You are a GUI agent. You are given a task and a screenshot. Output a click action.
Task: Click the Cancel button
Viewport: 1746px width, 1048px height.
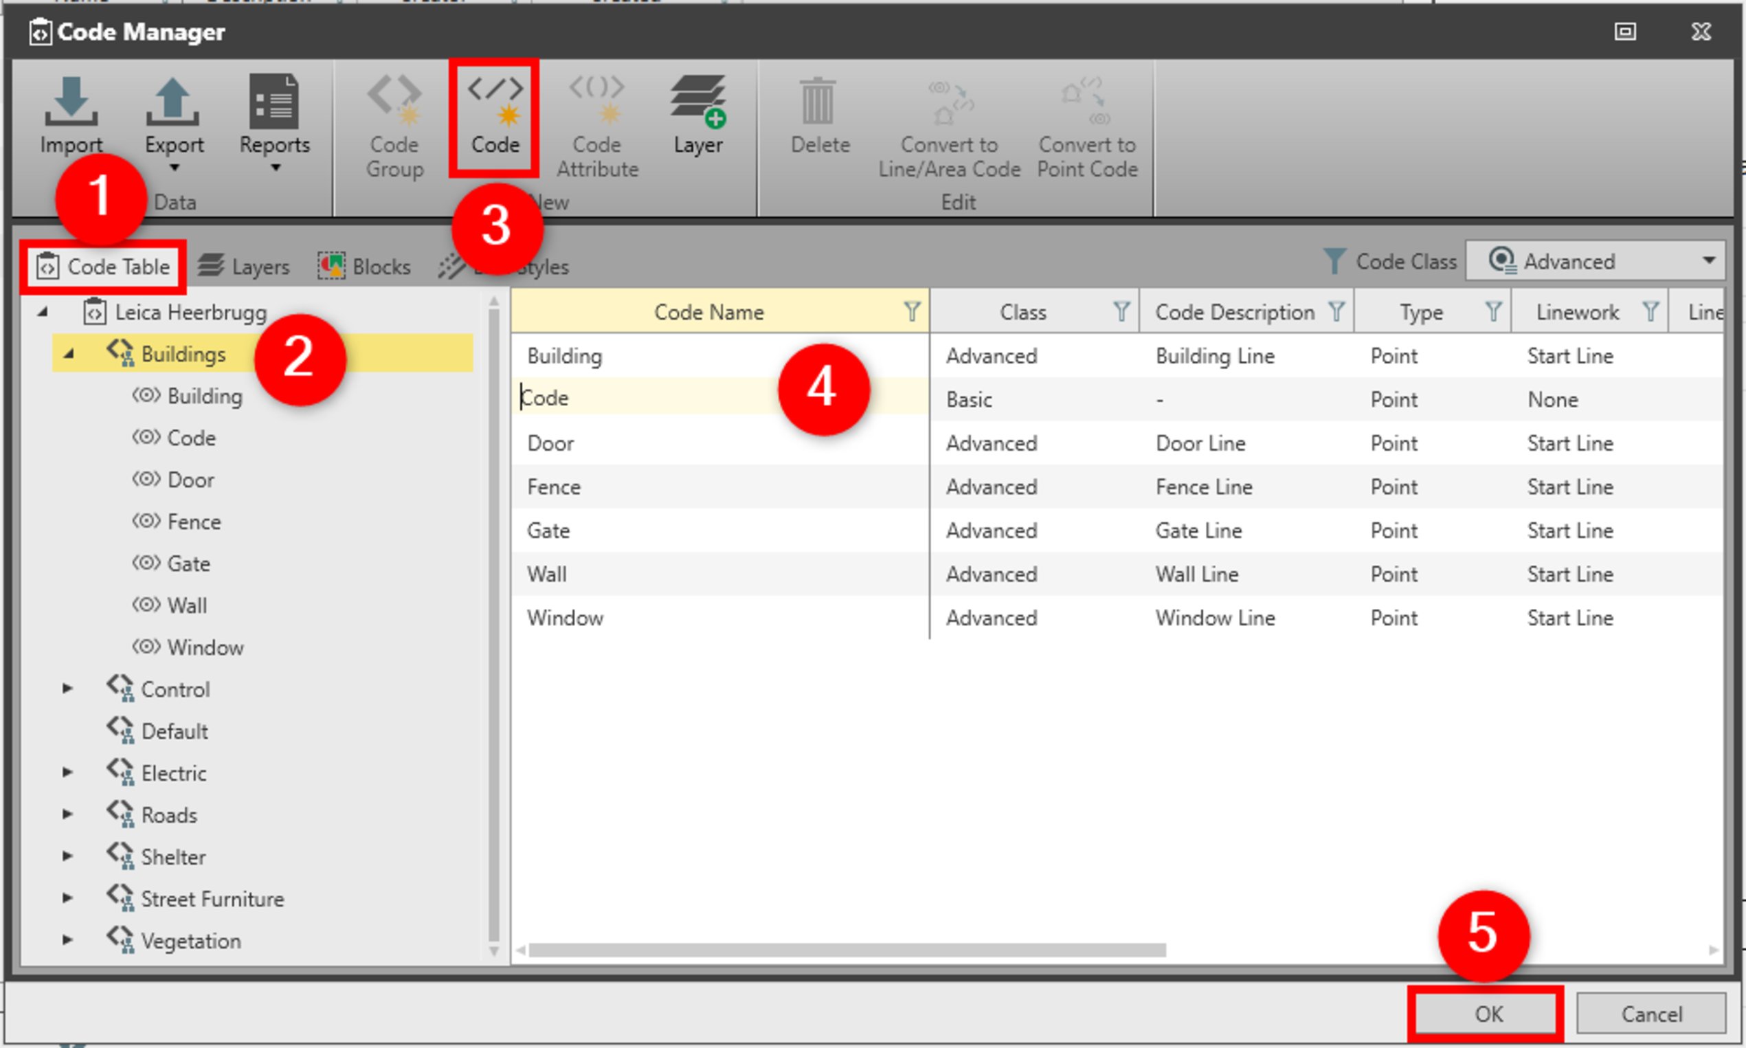click(x=1650, y=1014)
